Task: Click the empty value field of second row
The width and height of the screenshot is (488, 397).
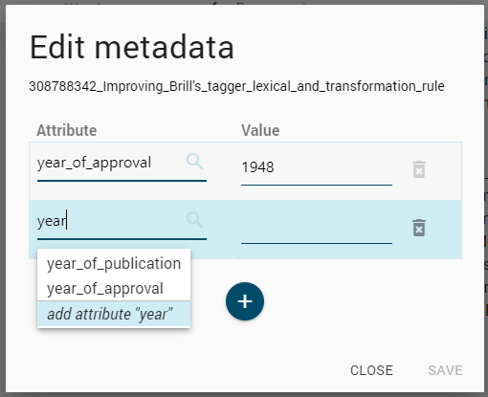Action: (x=317, y=229)
